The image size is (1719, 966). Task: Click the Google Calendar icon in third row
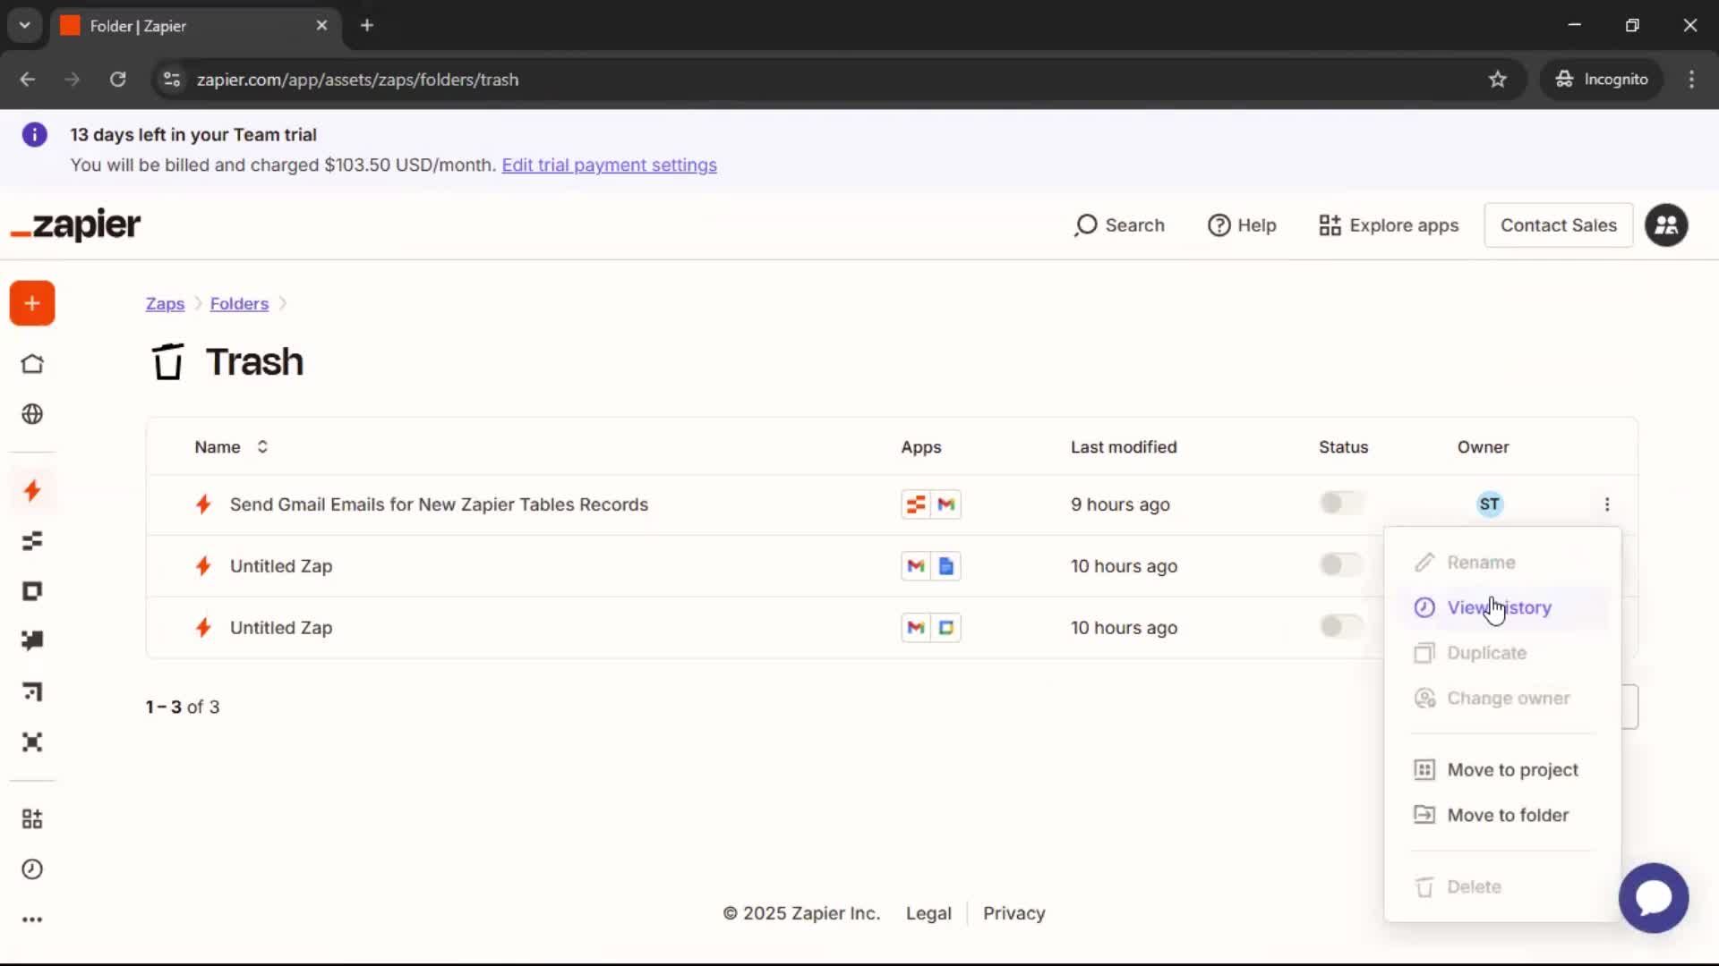tap(946, 628)
